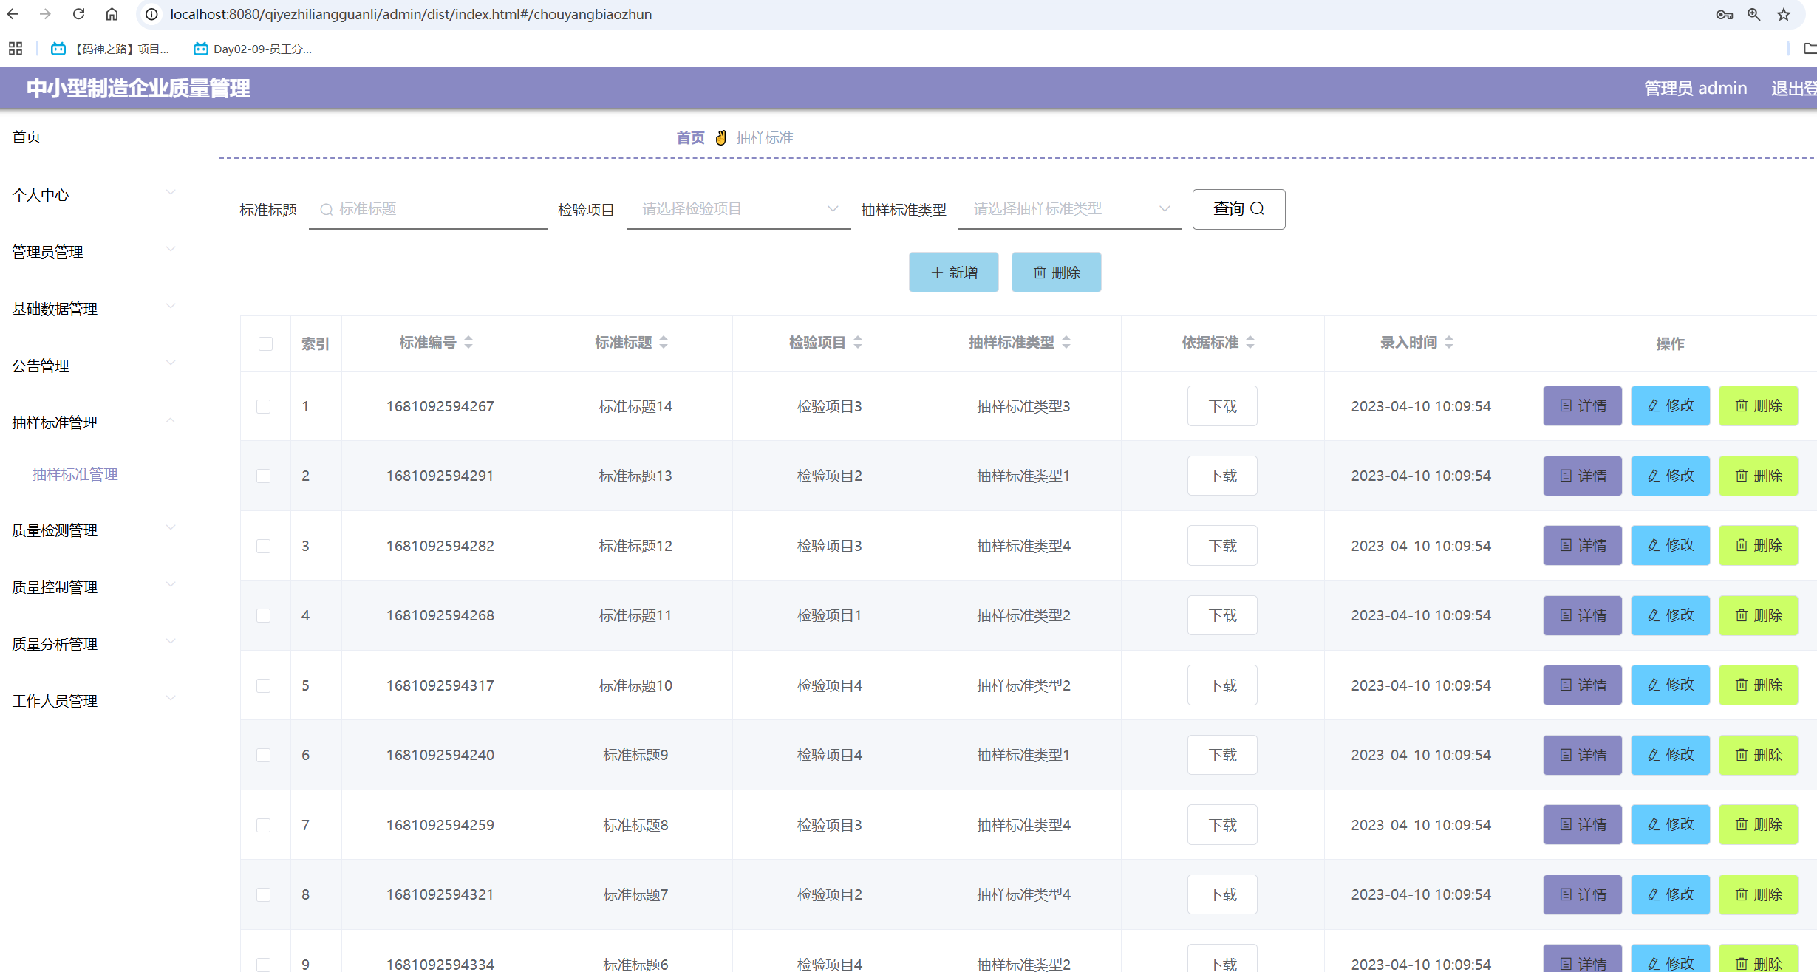Download 依据标准 for 标准标题11
The image size is (1817, 972).
pyautogui.click(x=1222, y=615)
